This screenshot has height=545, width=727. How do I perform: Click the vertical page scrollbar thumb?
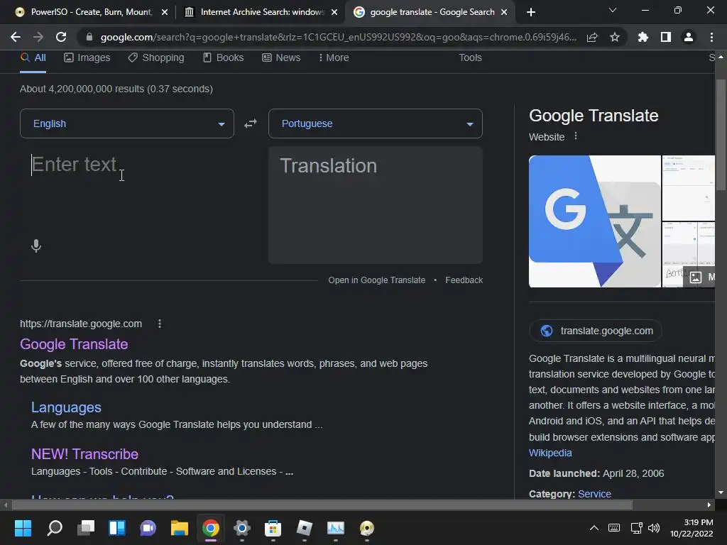coord(721,134)
